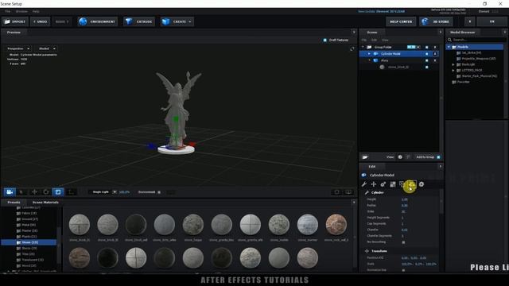Click the anchor/axis tool icon below viewport
Viewport: 509px width, 286px height.
71,192
